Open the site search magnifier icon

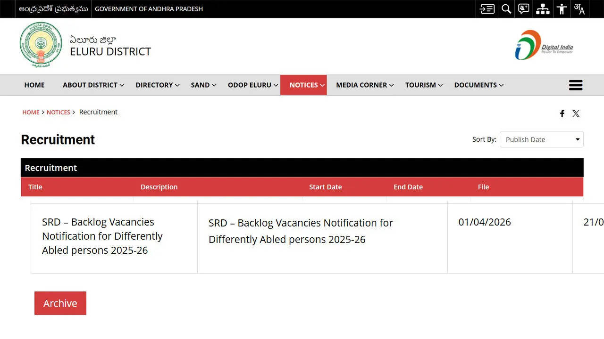(506, 9)
